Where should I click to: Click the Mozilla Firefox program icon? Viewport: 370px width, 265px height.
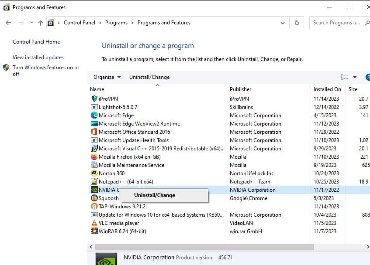pos(94,157)
